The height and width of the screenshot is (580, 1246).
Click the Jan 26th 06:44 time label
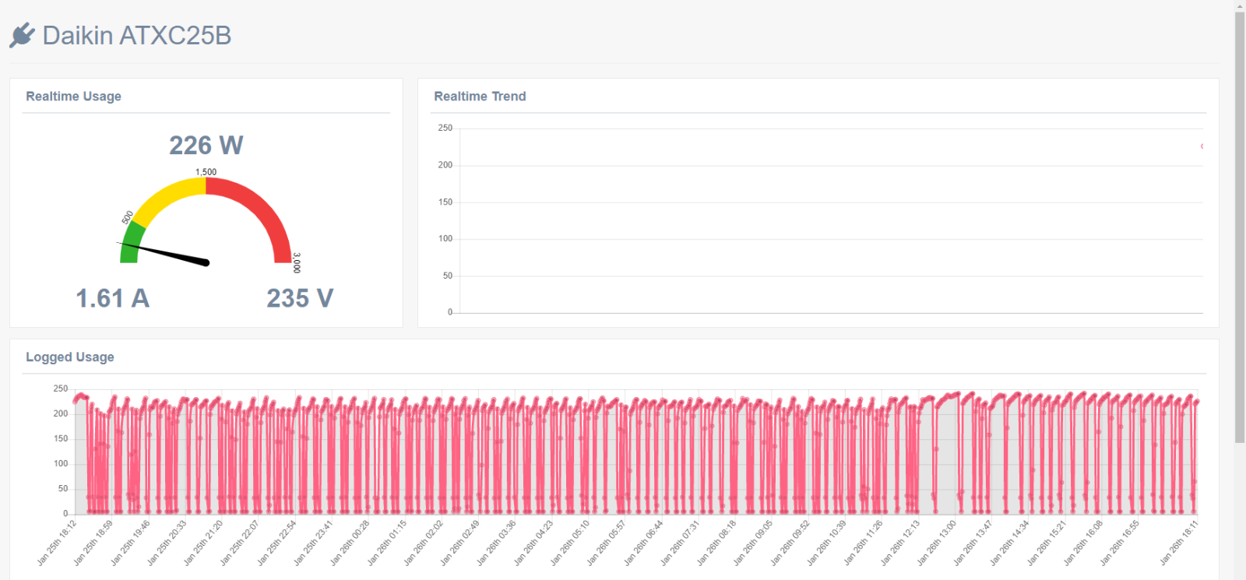tap(643, 543)
